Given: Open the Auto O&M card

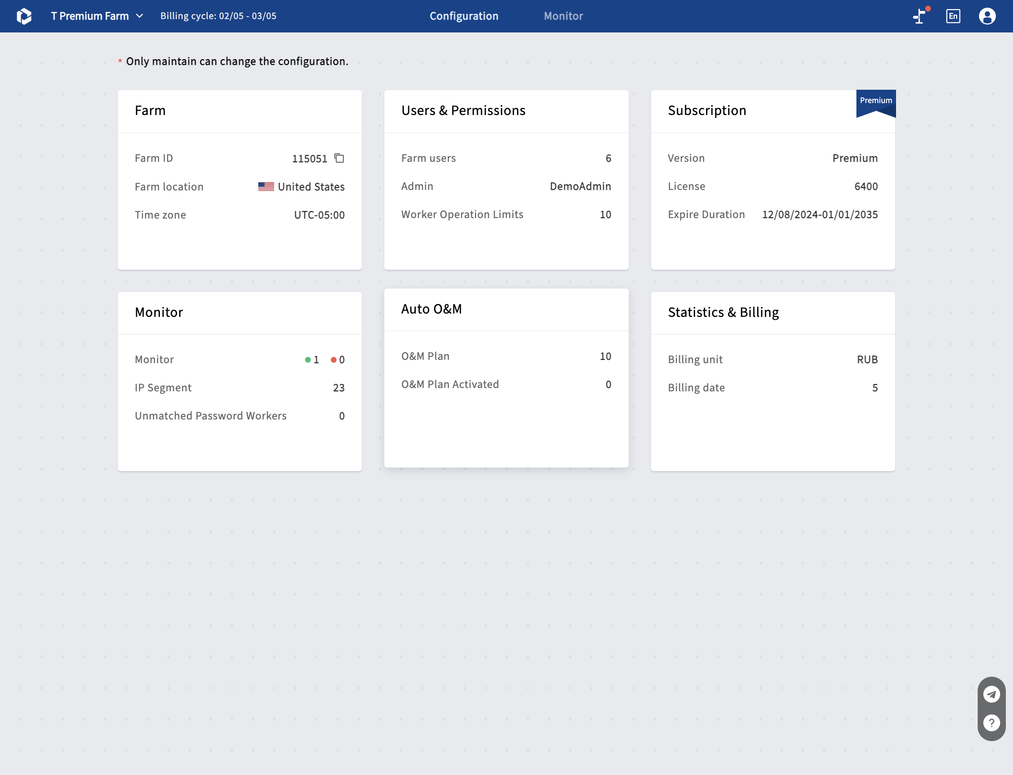Looking at the screenshot, I should [x=506, y=378].
